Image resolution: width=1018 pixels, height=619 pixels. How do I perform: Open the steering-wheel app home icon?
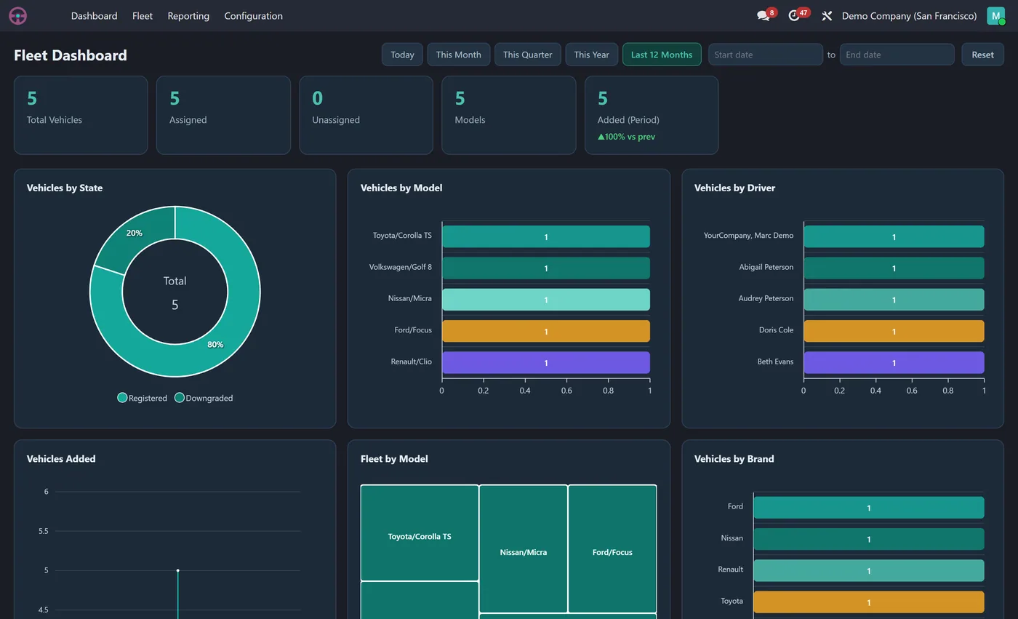(18, 16)
